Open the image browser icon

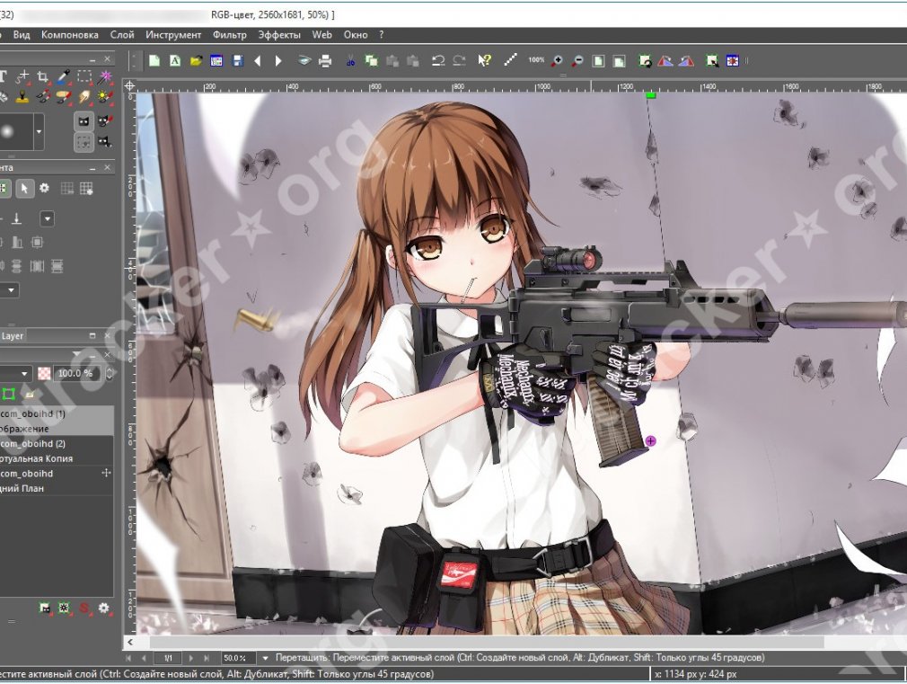click(216, 60)
